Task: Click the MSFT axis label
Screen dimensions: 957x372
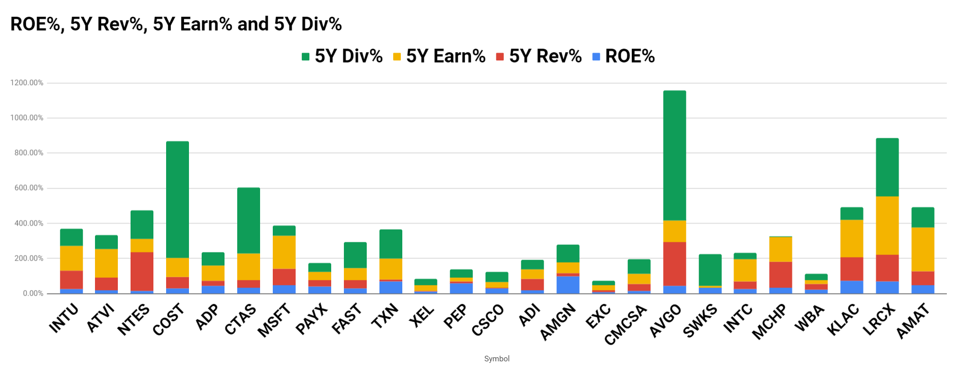Action: point(275,320)
